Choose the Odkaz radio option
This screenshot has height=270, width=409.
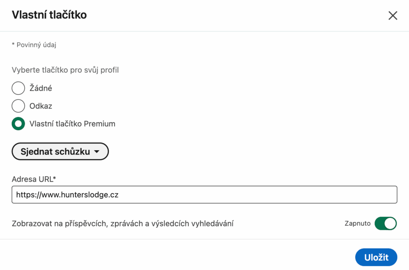coord(18,106)
